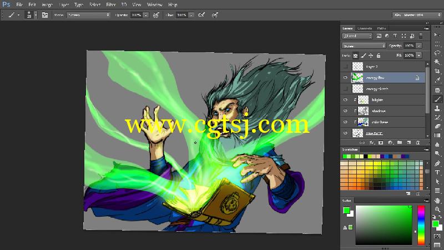Open the Brush panel toggle in options bar
Image resolution: width=444 pixels, height=250 pixels.
(x=45, y=15)
